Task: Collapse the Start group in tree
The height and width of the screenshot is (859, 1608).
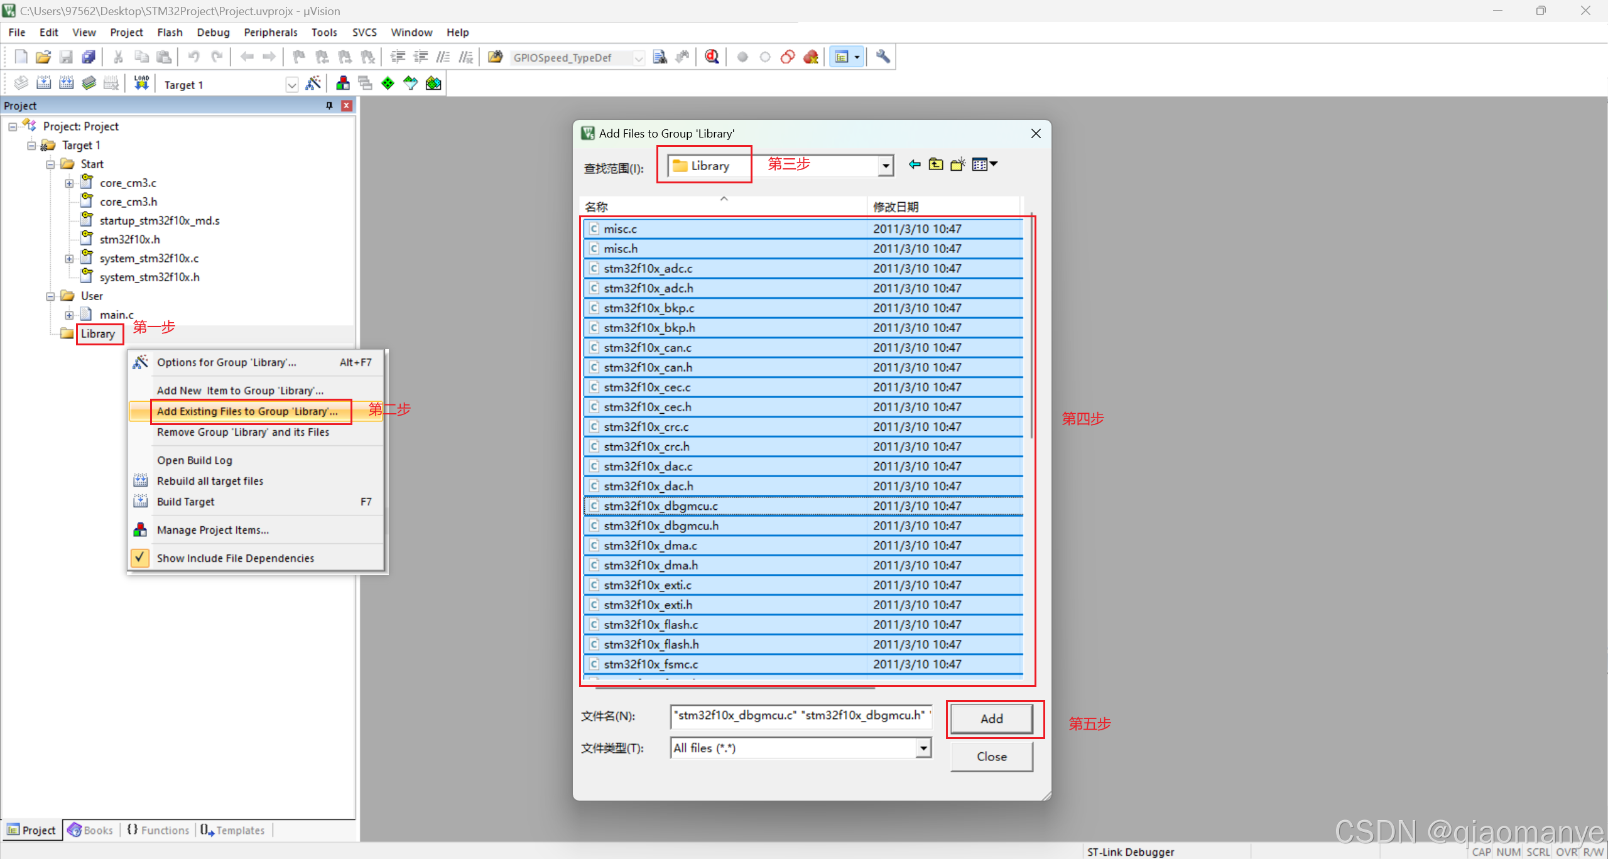Action: 50,165
